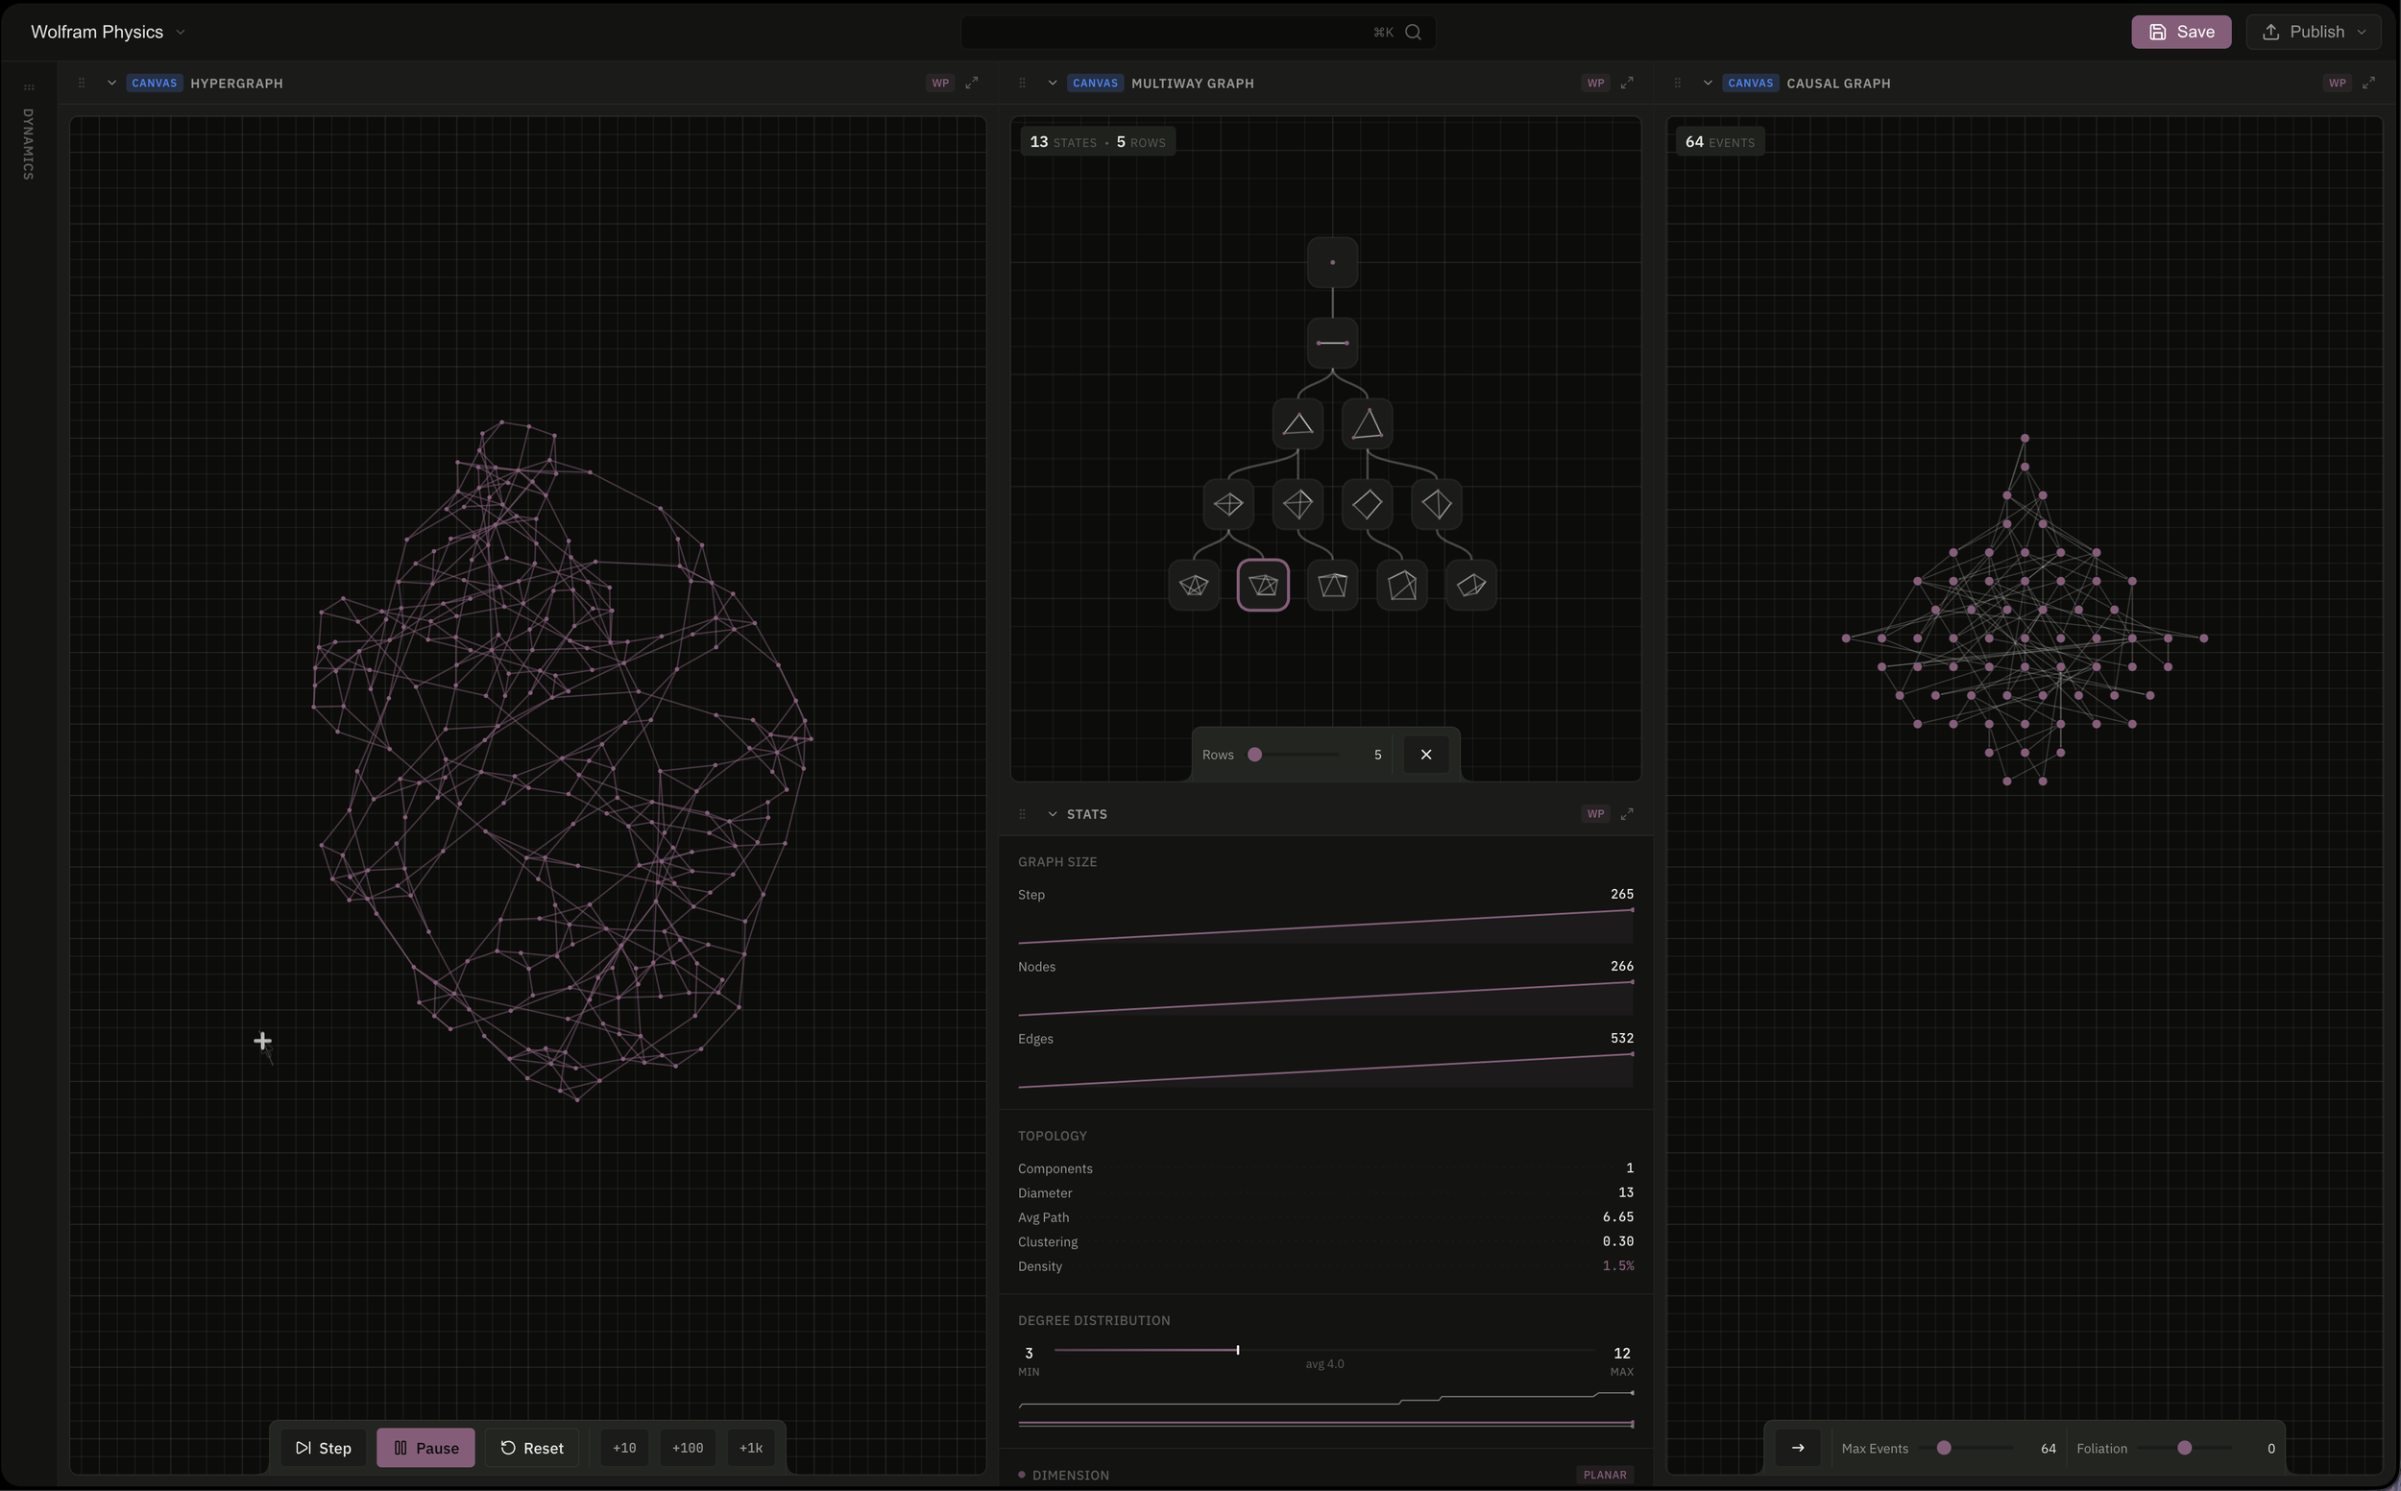Click the arrow icon in the Causal Graph toolbar
The image size is (2401, 1491).
(x=1797, y=1448)
